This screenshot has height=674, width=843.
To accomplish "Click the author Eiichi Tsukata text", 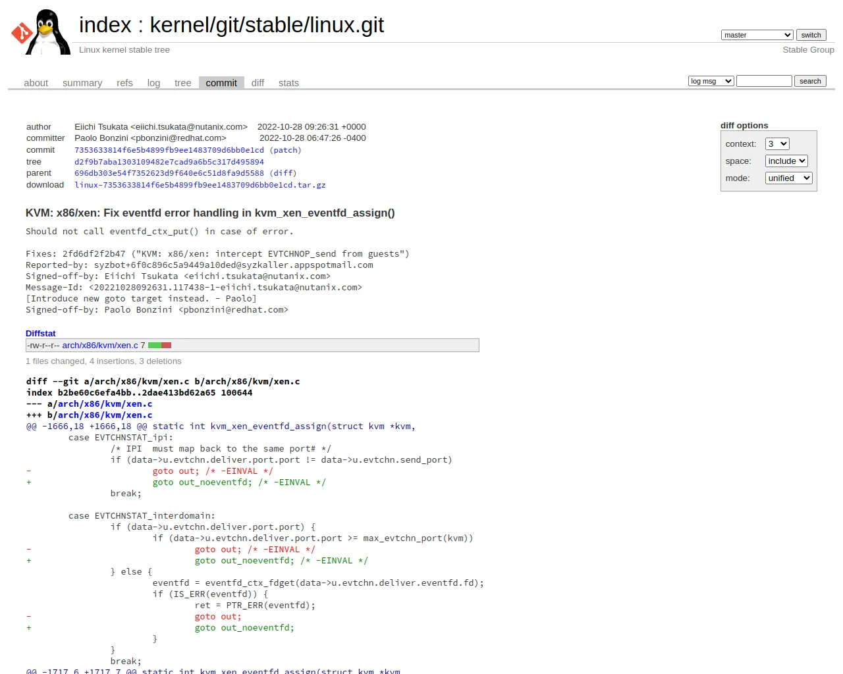I will tap(161, 127).
